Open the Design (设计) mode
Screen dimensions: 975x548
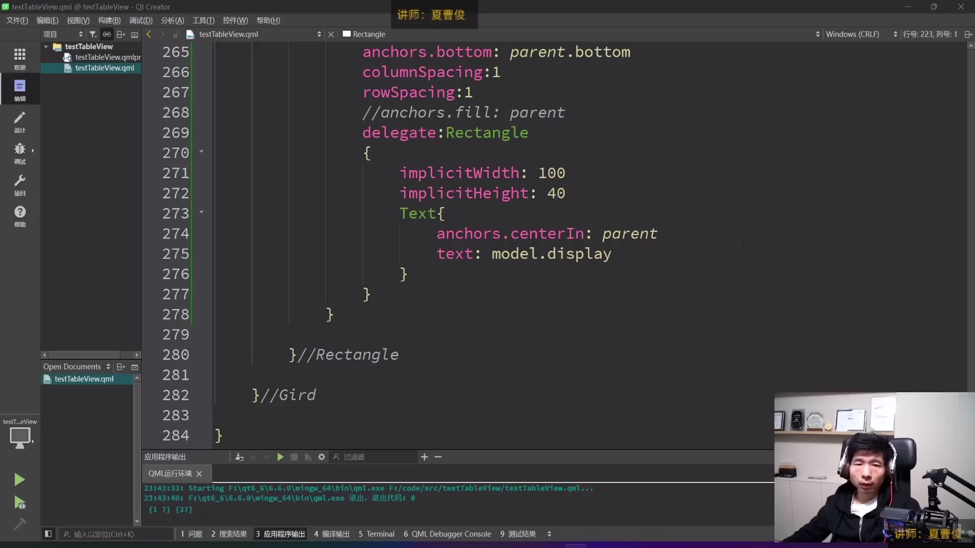coord(19,122)
